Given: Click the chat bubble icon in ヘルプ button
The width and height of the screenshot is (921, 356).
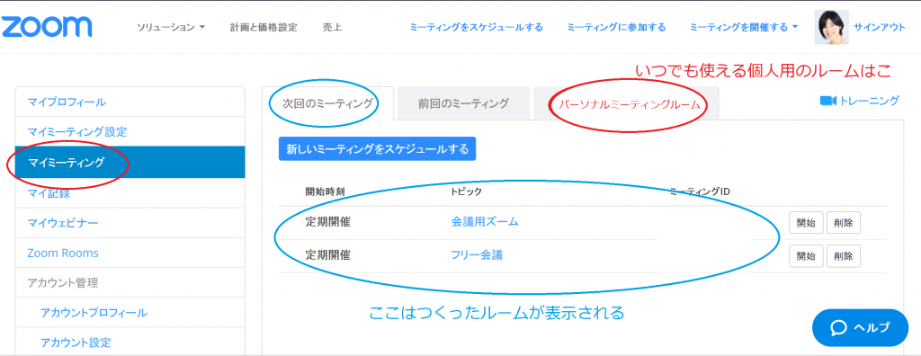Looking at the screenshot, I should pos(839,328).
